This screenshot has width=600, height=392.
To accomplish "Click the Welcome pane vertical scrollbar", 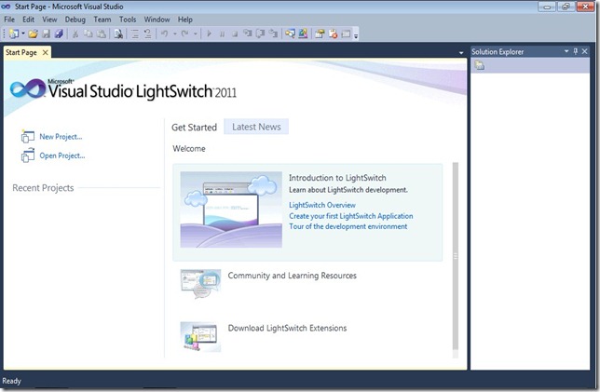I will tap(456, 256).
